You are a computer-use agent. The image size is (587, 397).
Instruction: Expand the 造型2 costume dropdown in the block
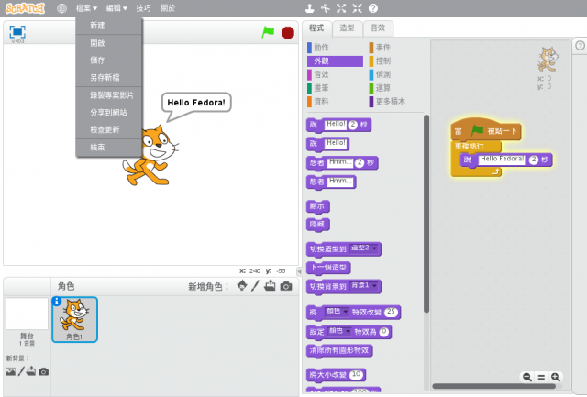pos(365,248)
